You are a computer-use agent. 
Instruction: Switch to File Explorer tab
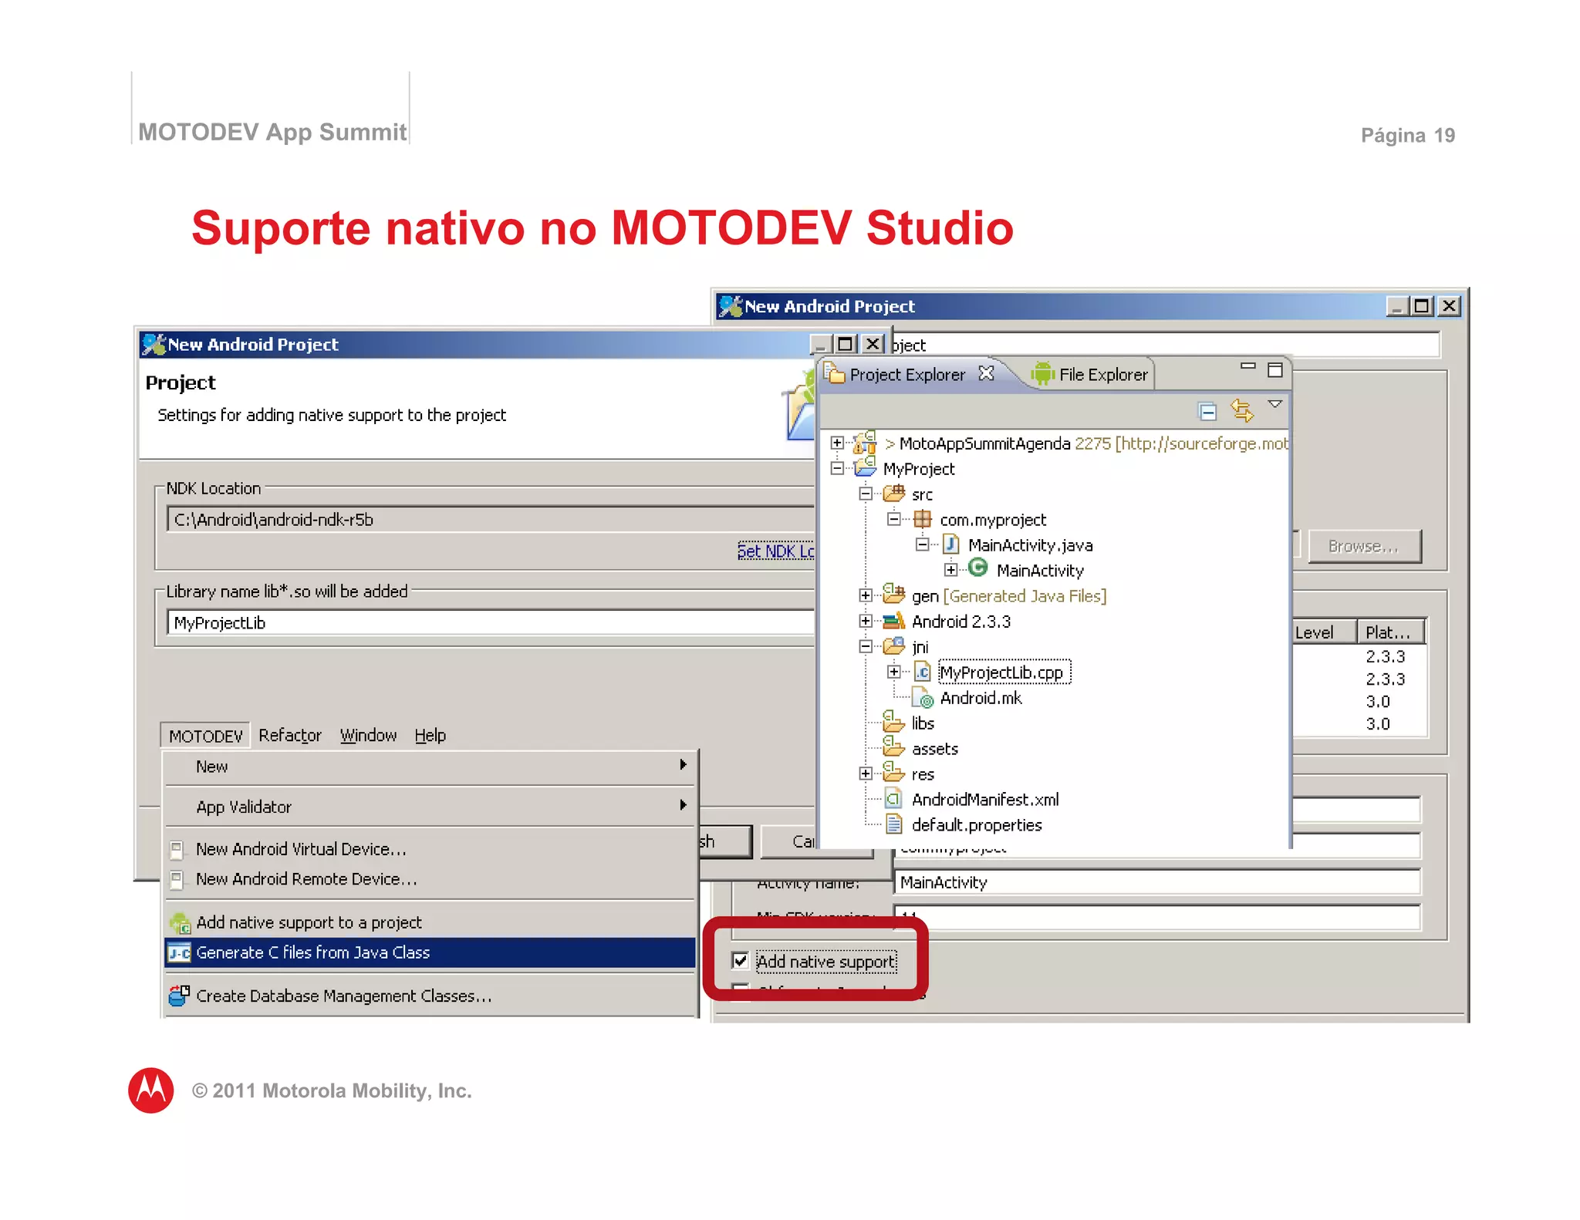(1090, 375)
